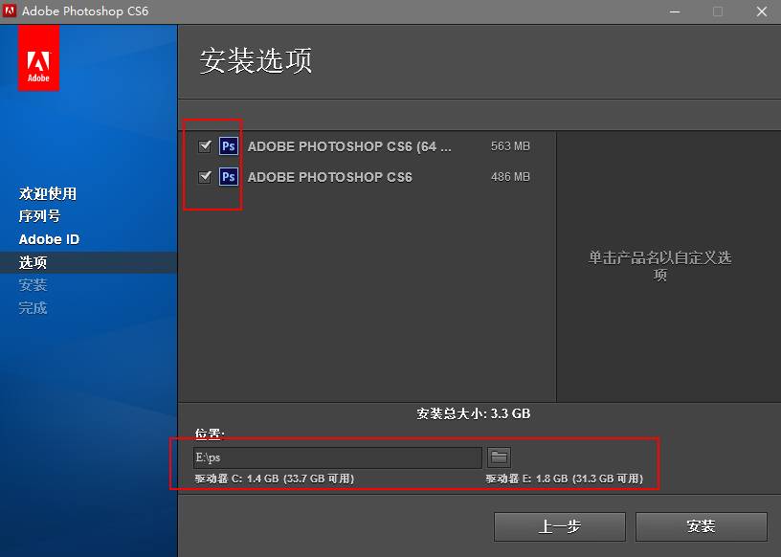
Task: Click the 安装 button to start installation
Action: tap(702, 525)
